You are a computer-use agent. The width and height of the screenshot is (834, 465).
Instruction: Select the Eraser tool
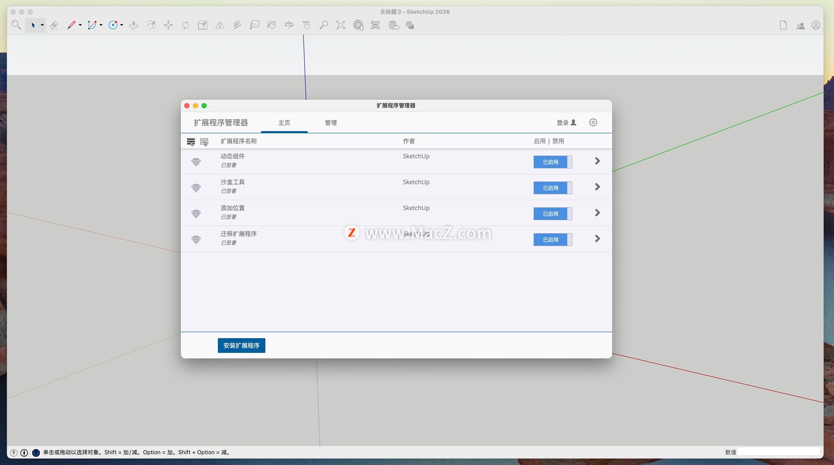coord(54,25)
